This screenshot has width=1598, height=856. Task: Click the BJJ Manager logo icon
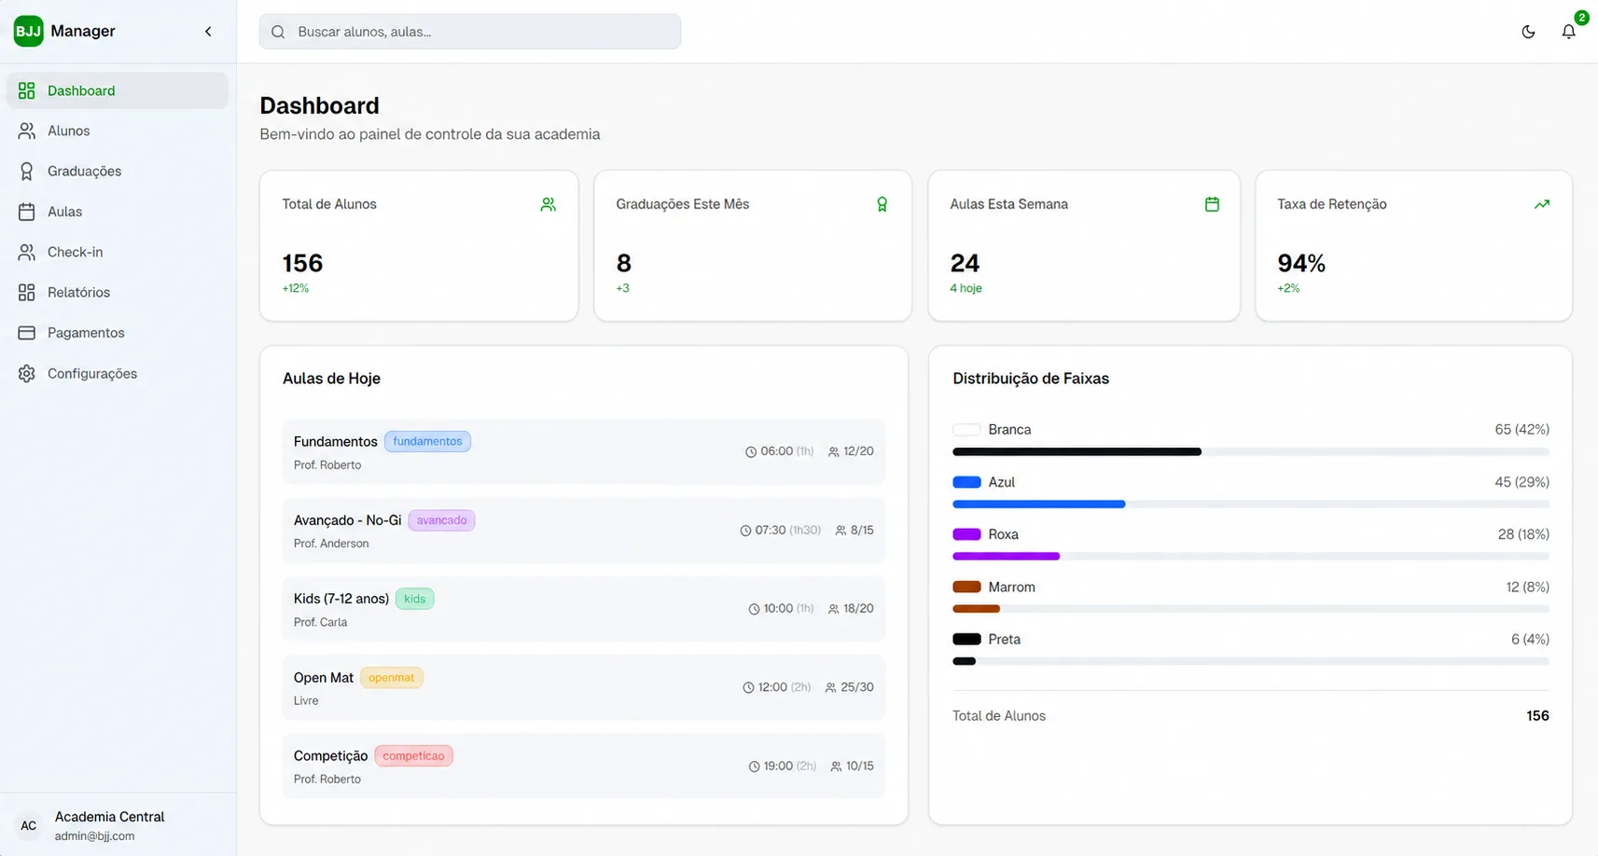(28, 31)
